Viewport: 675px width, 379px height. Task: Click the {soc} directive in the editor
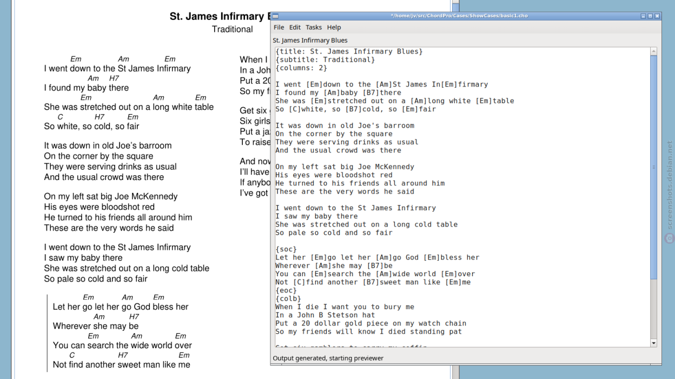[x=286, y=249]
